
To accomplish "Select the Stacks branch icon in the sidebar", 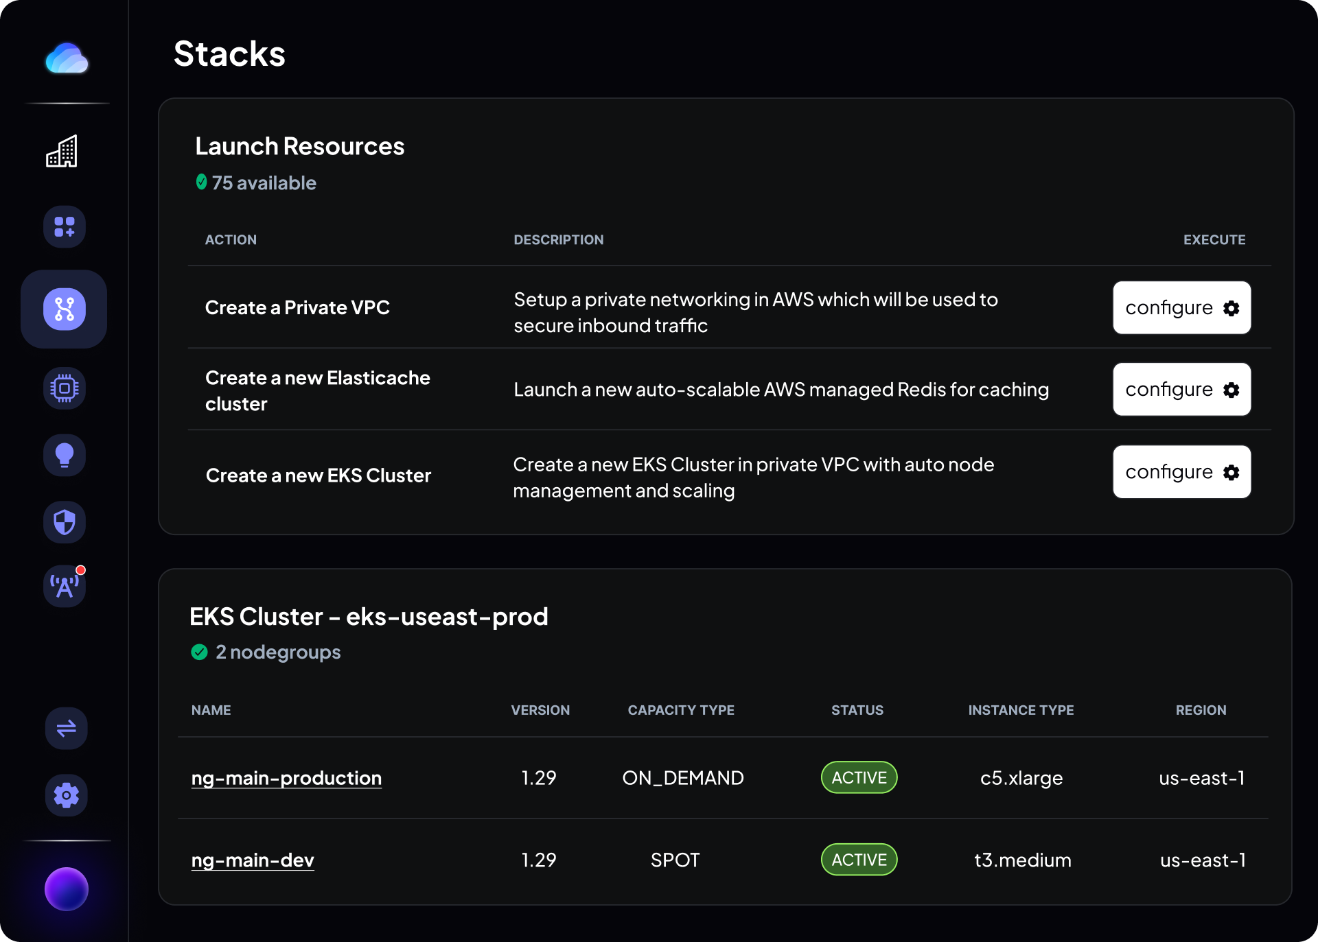I will pyautogui.click(x=65, y=309).
